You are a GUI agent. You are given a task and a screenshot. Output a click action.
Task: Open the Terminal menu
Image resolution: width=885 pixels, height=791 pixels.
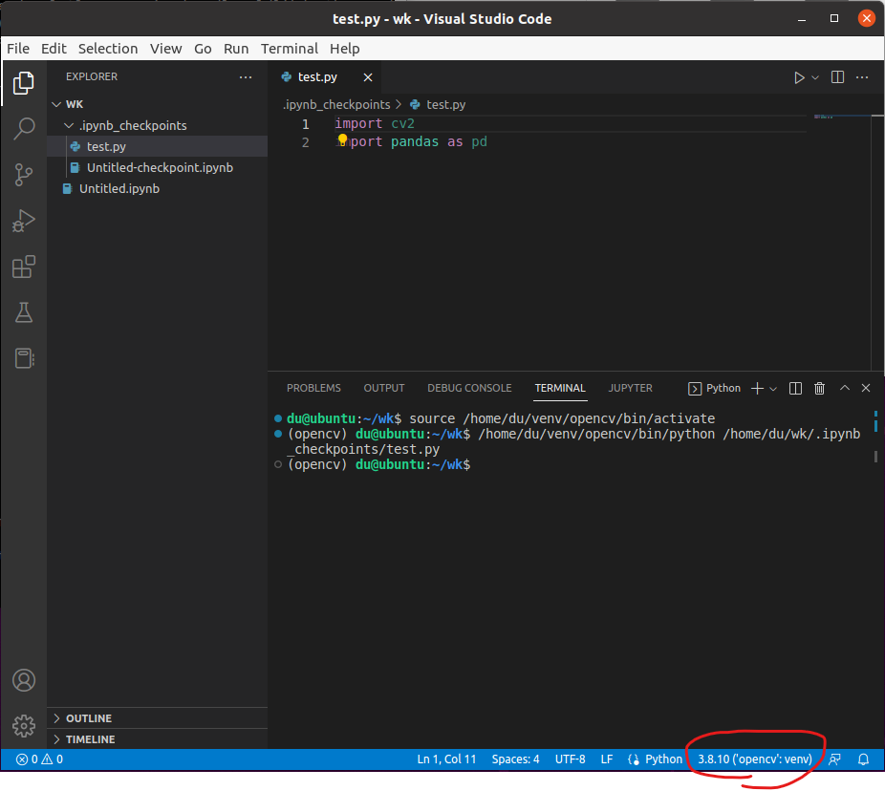click(290, 49)
